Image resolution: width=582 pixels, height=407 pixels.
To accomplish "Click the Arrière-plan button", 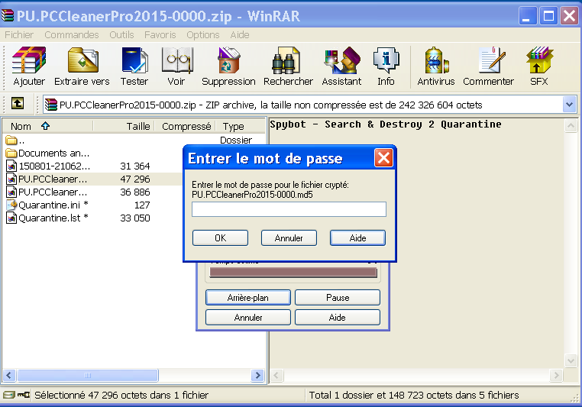I will [x=248, y=298].
